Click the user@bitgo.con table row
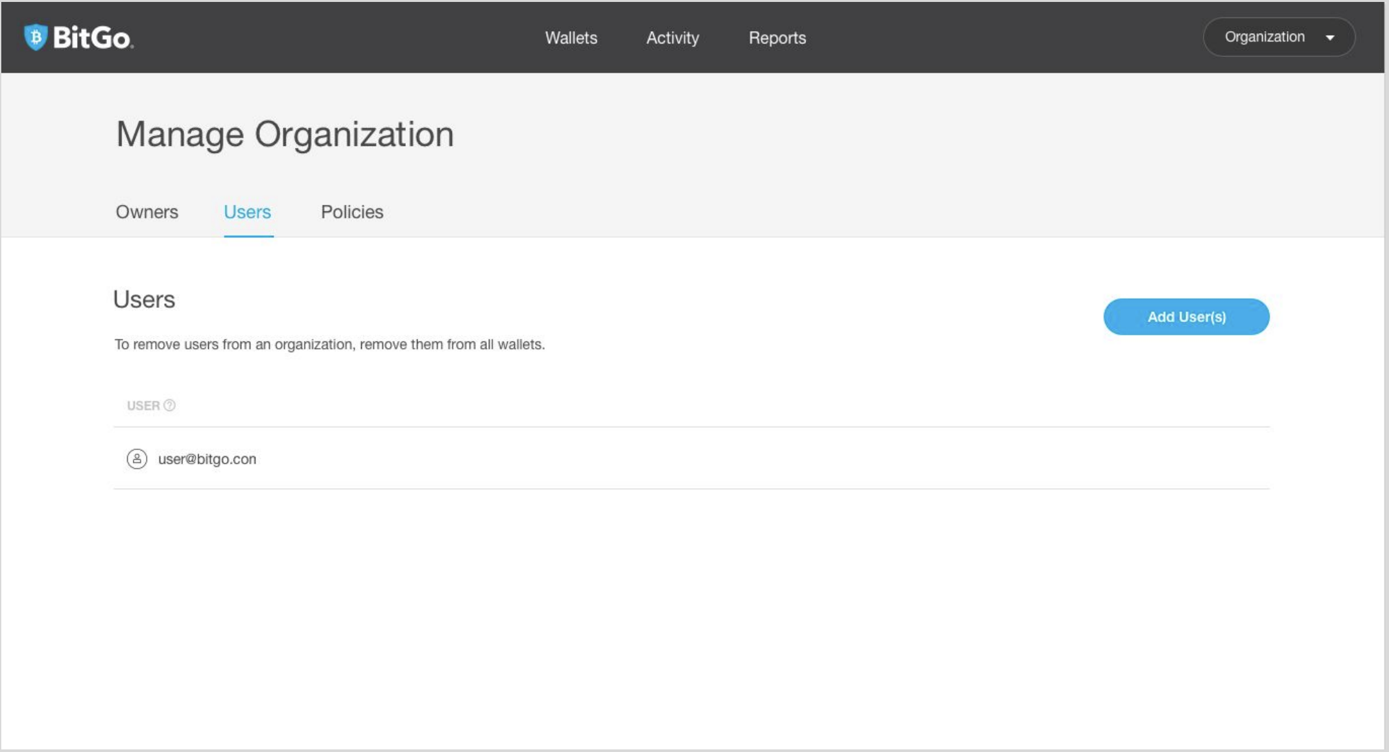This screenshot has width=1389, height=752. pyautogui.click(x=691, y=458)
